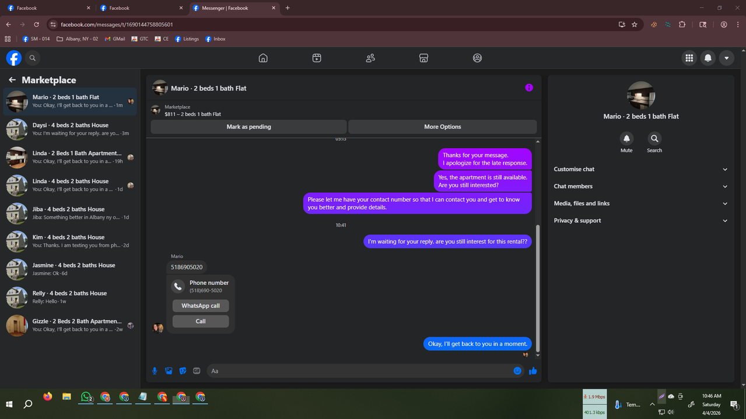Open the Reels video icon
Screen dimensions: 746x419
317,58
